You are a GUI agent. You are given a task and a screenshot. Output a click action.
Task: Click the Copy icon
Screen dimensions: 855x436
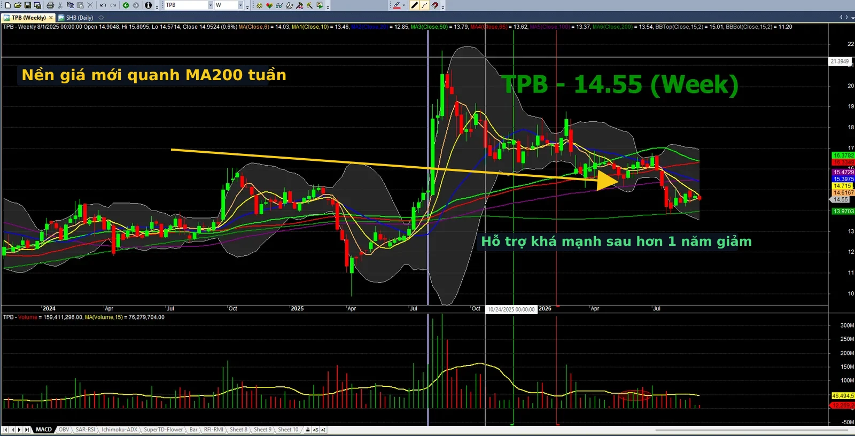[x=71, y=5]
